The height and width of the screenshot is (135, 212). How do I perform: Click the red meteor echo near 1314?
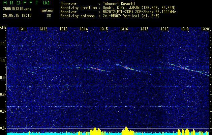pyautogui.click(x=96, y=69)
